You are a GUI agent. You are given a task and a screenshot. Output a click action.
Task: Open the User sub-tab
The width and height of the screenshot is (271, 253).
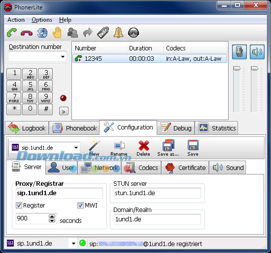point(62,168)
